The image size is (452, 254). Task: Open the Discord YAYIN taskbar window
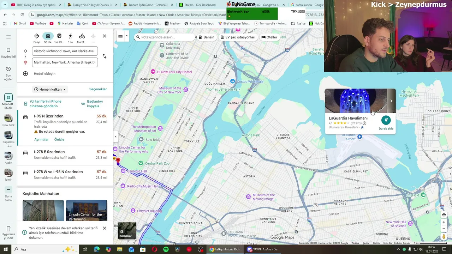tap(263, 249)
